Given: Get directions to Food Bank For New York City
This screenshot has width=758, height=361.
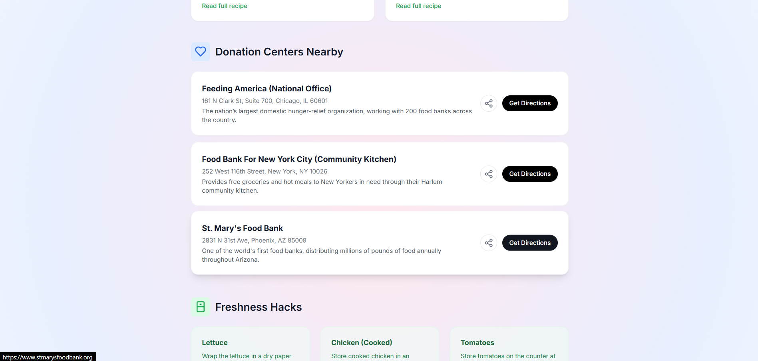Looking at the screenshot, I should click(x=529, y=174).
